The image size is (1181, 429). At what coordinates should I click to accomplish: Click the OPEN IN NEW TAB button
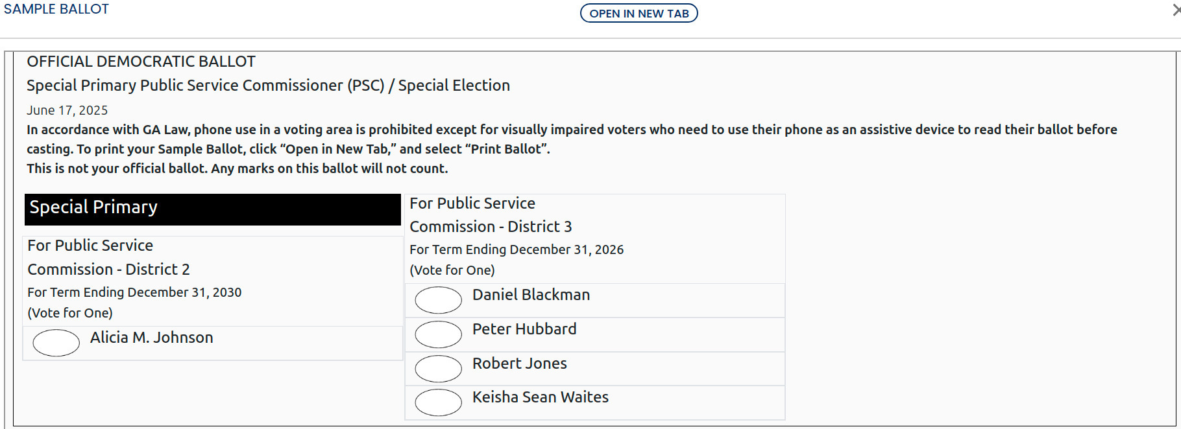[639, 13]
